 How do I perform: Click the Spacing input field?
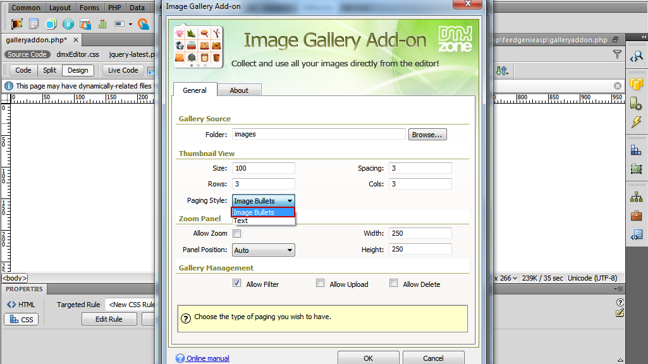pos(420,168)
